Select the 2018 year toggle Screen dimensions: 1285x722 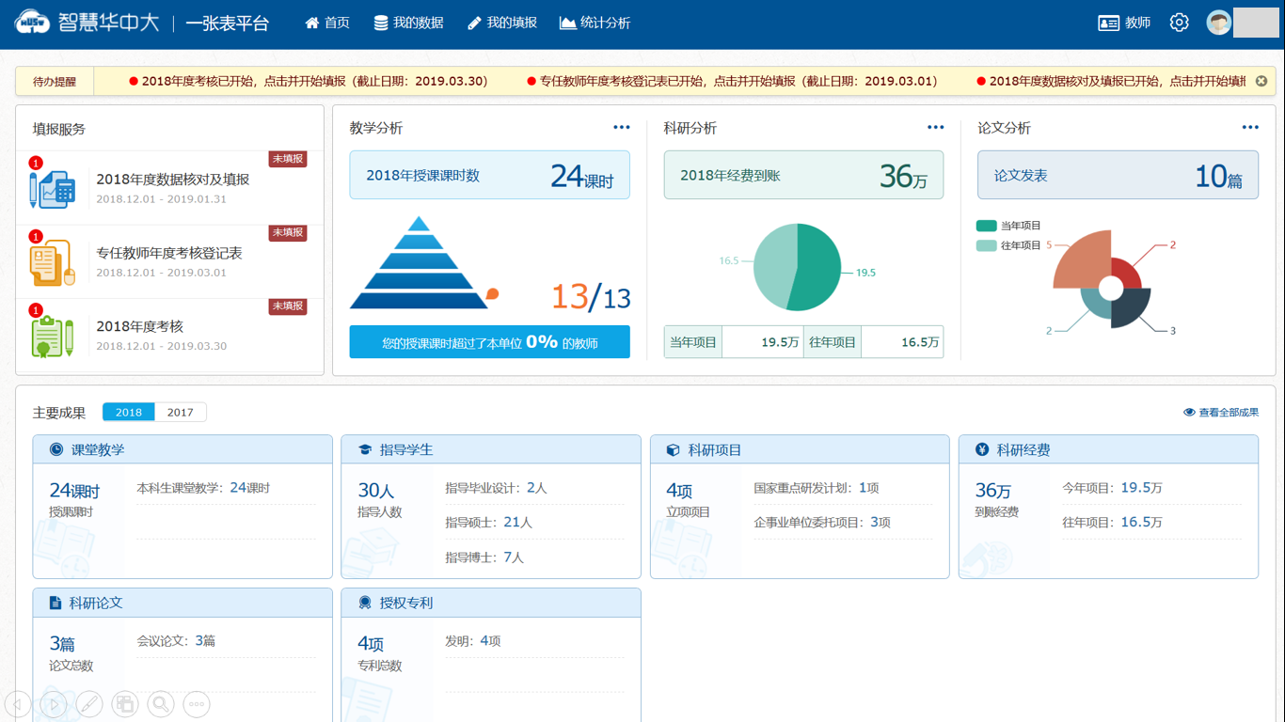pos(129,413)
